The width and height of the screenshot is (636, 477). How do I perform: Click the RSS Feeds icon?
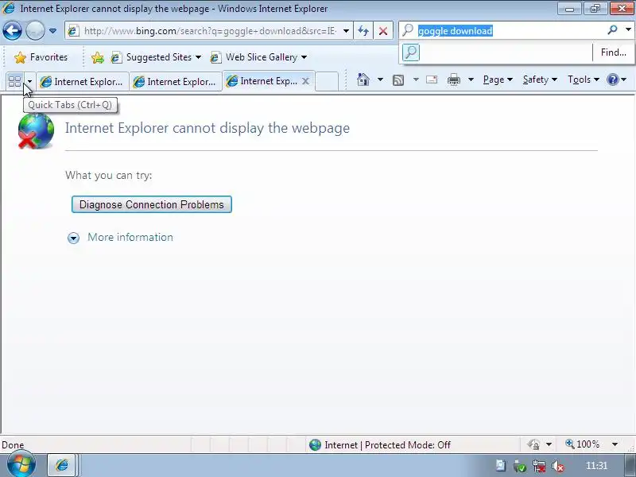(x=398, y=80)
